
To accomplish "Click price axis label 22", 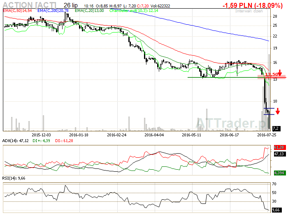I will click(275, 36).
